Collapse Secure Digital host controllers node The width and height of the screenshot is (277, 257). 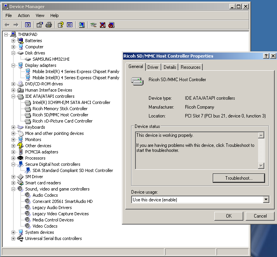[x=13, y=164]
